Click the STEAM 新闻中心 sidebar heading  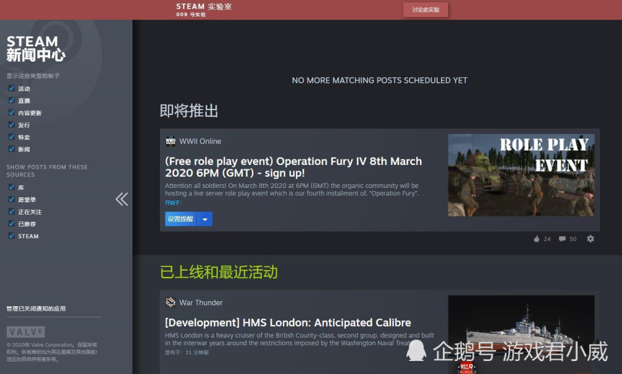tap(35, 49)
